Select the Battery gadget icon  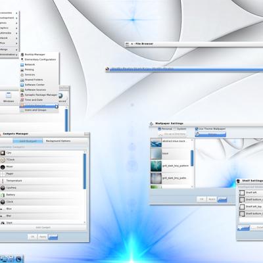3,195
